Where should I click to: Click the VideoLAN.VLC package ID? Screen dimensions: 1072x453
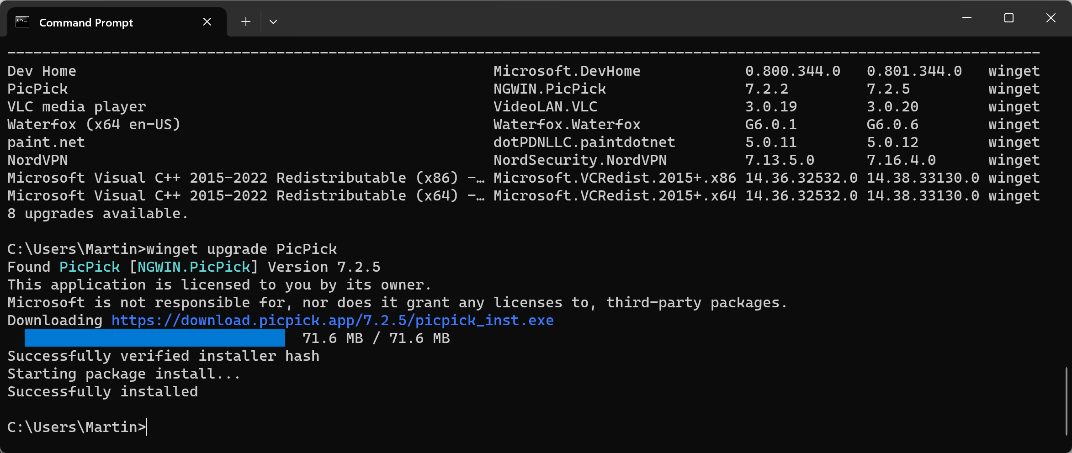545,107
